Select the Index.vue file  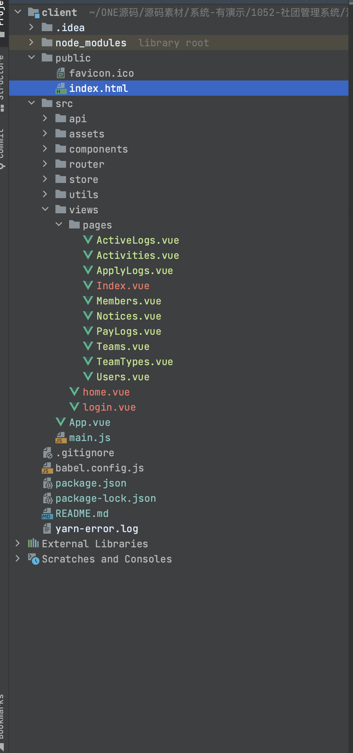123,286
